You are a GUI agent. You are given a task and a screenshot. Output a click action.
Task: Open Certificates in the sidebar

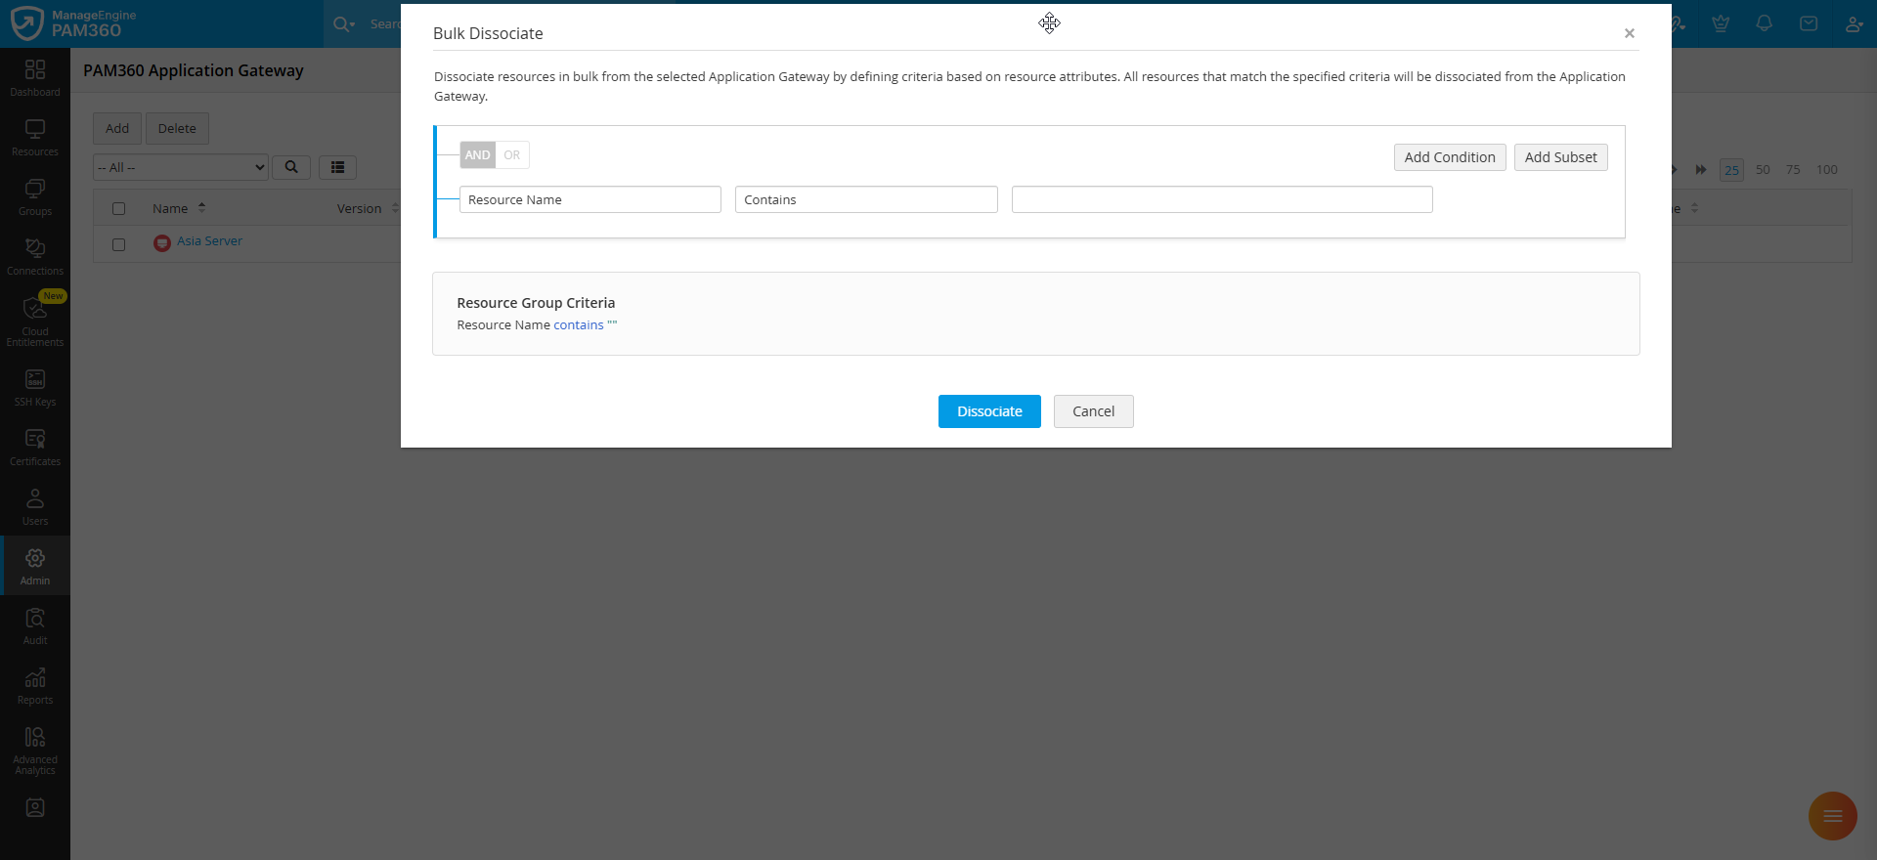(35, 447)
